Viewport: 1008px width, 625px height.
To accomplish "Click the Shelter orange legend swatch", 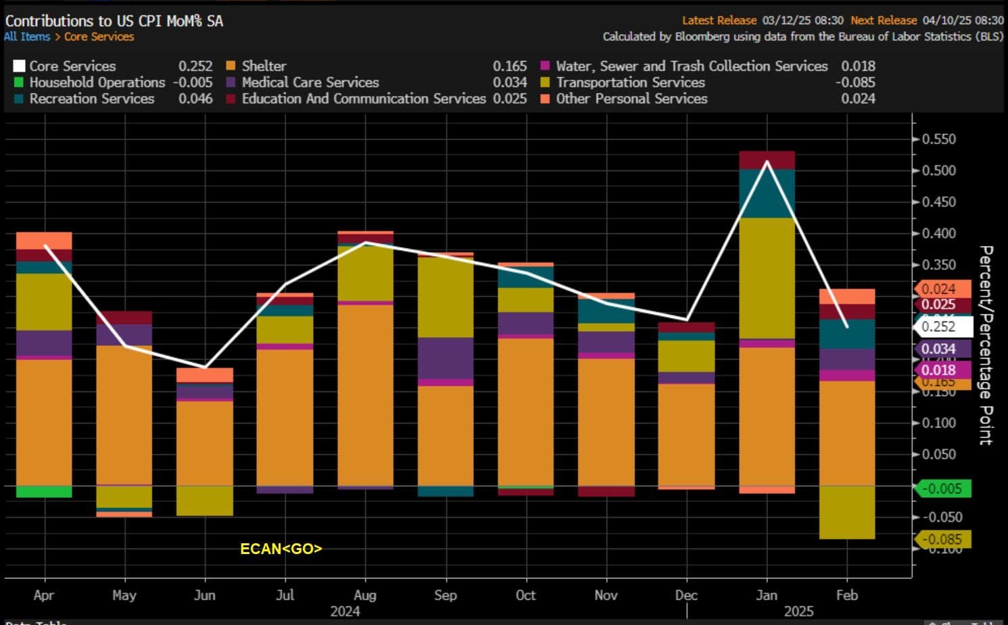I will 231,66.
